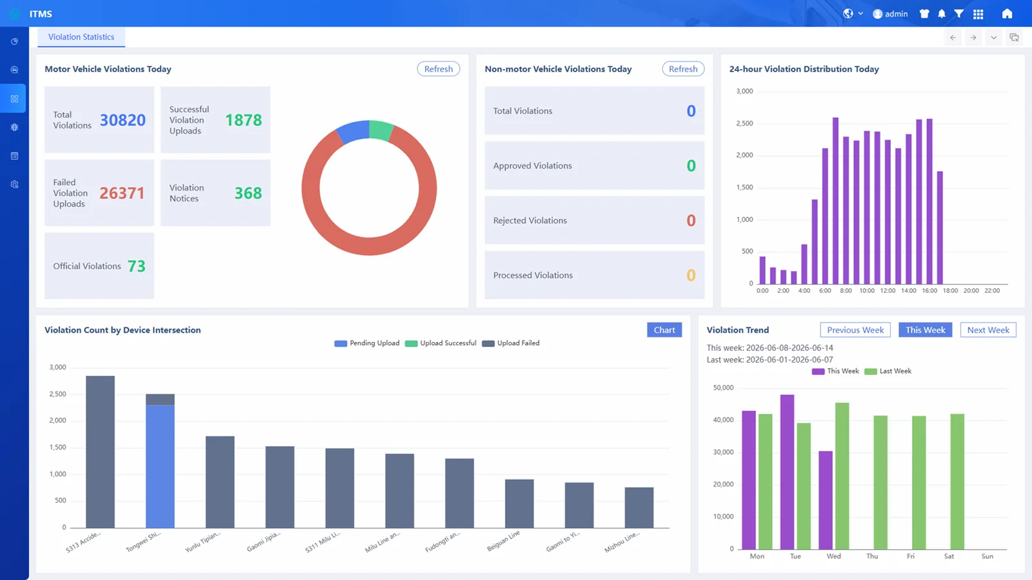Open the notifications bell icon
Viewport: 1032px width, 580px height.
[x=942, y=14]
